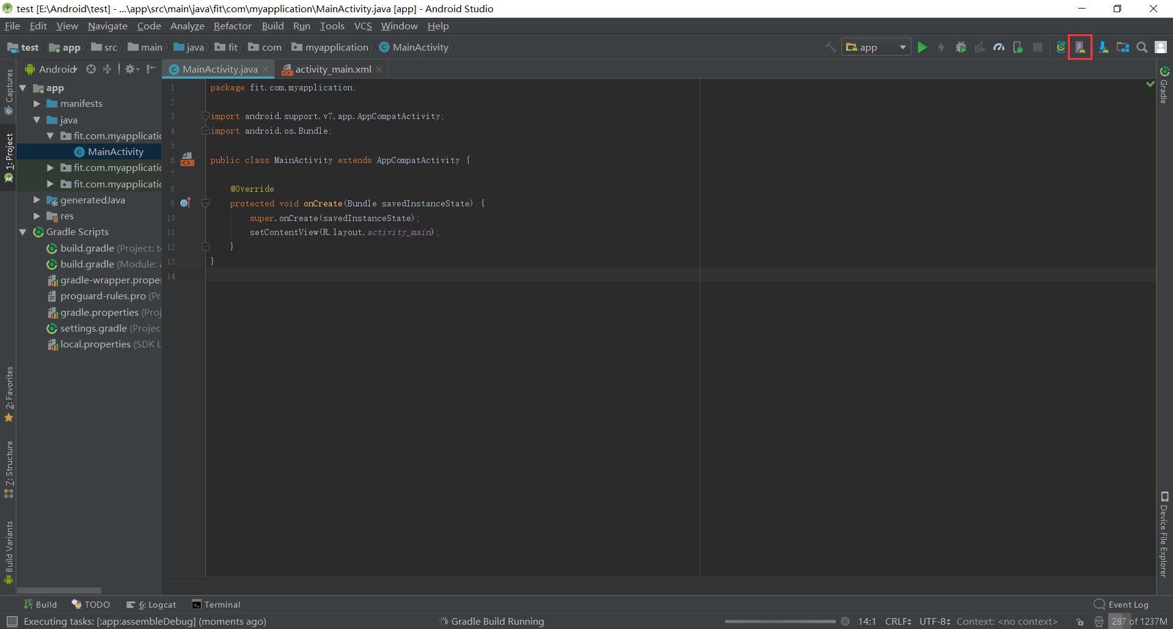This screenshot has width=1173, height=629.
Task: Open the AVD Manager phone icon
Action: [1080, 47]
